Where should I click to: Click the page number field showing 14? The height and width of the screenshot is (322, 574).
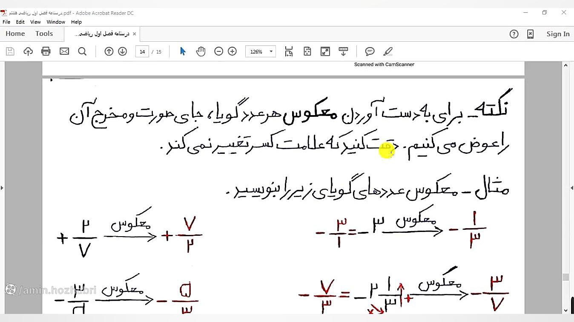142,51
